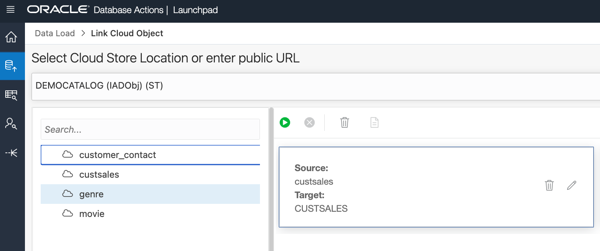
Task: Open the DEMOCATALOG cloud store dropdown
Action: tap(315, 86)
